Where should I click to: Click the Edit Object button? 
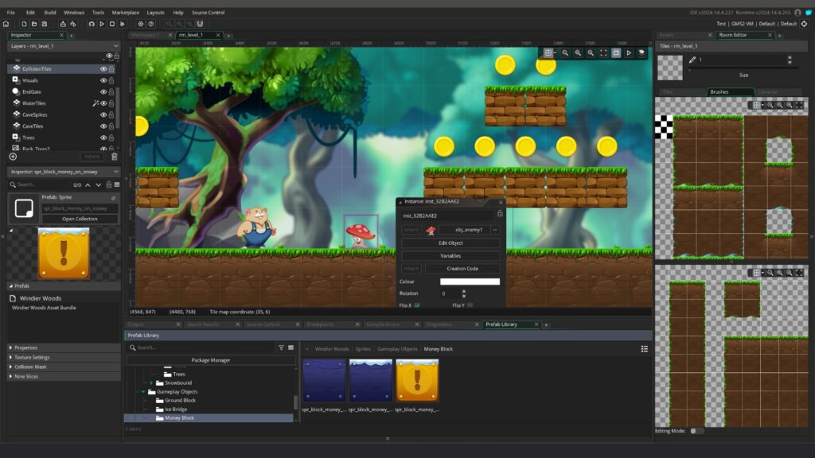click(x=450, y=243)
